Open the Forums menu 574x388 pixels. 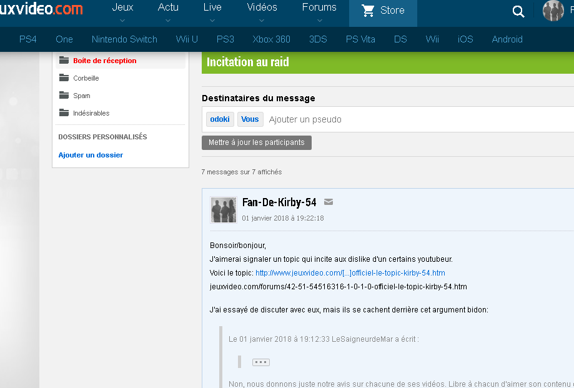coord(319,7)
